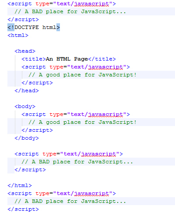Click the '</script>' tag just above '</body>'
The height and width of the screenshot is (213, 175).
point(37,130)
